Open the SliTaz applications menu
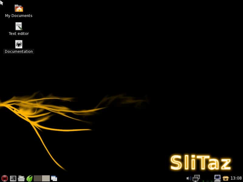 (x=5, y=178)
